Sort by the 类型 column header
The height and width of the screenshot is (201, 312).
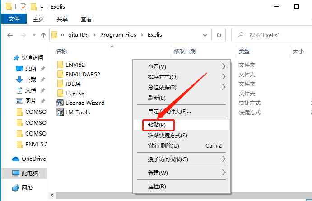tap(244, 51)
